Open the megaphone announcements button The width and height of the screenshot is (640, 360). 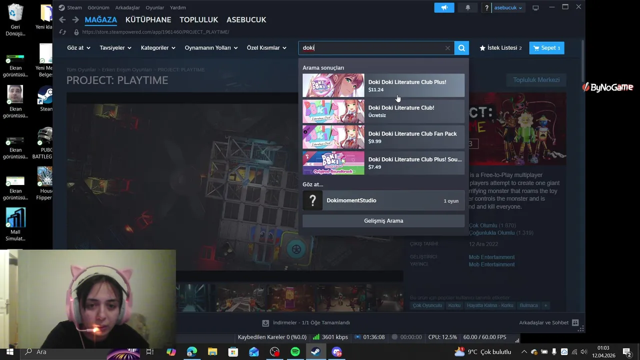[x=444, y=7]
